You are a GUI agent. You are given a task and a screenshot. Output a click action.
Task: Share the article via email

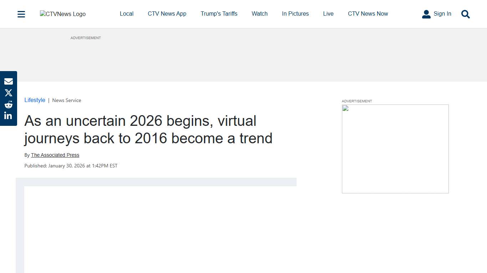[9, 81]
